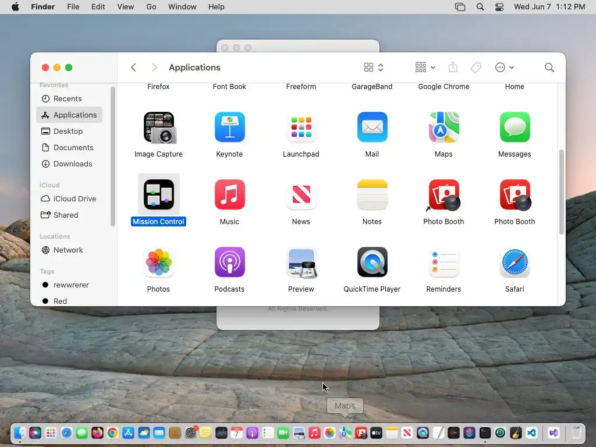Open the Go menu
The image size is (596, 447).
point(151,7)
